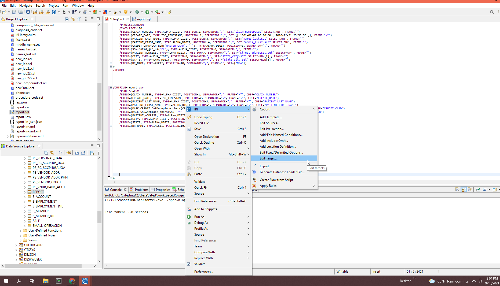Toggle Link with Editor in Project Explorer
This screenshot has height=286, width=500.
72,19
